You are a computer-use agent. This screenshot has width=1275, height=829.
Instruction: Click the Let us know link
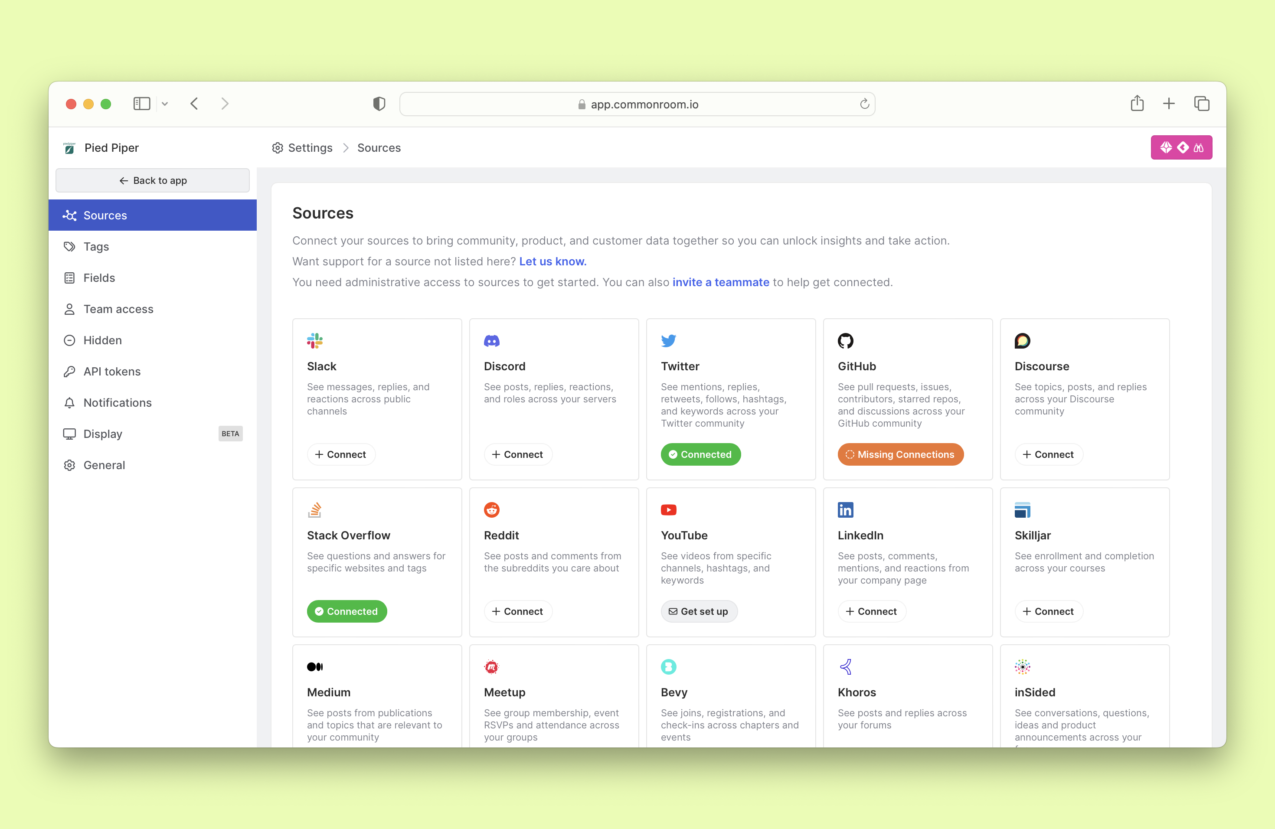tap(552, 261)
